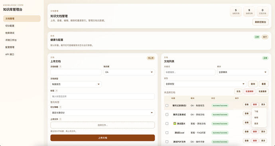Click the 测试PDF文件 document title
The width and height of the screenshot is (275, 146).
coord(179,142)
